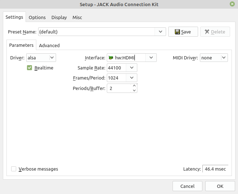Enable Verbose messages checkbox
238x194 pixels.
(x=14, y=169)
